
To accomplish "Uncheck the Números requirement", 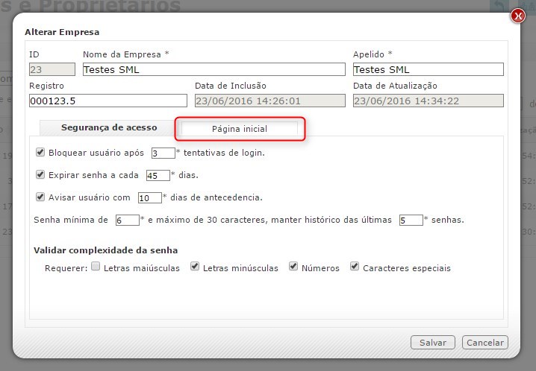I will coord(293,267).
